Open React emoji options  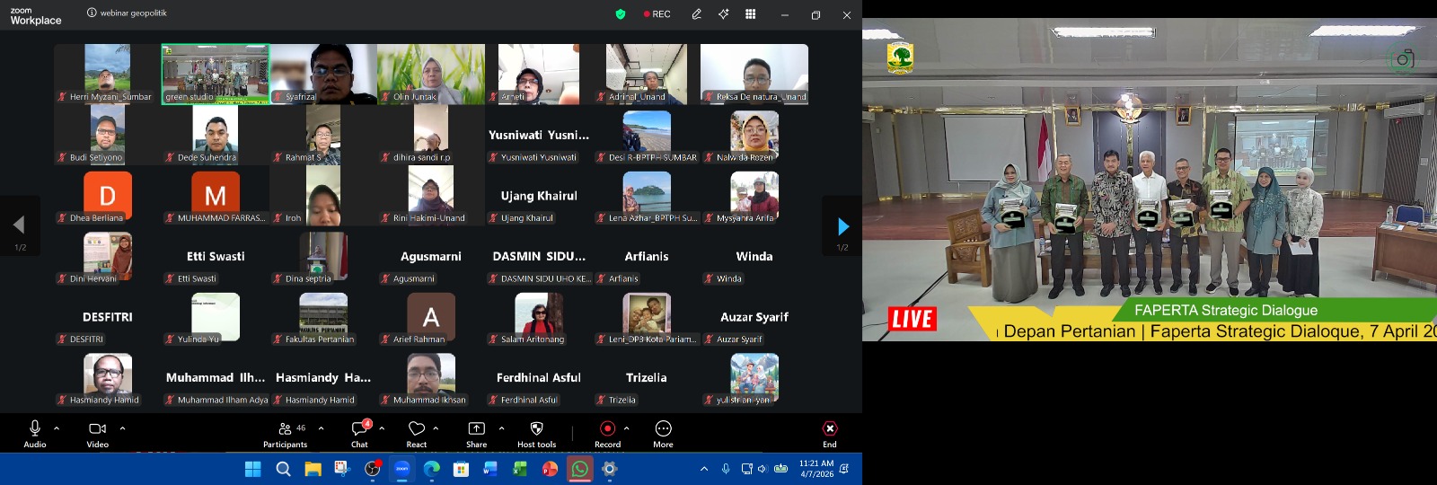[x=416, y=433]
